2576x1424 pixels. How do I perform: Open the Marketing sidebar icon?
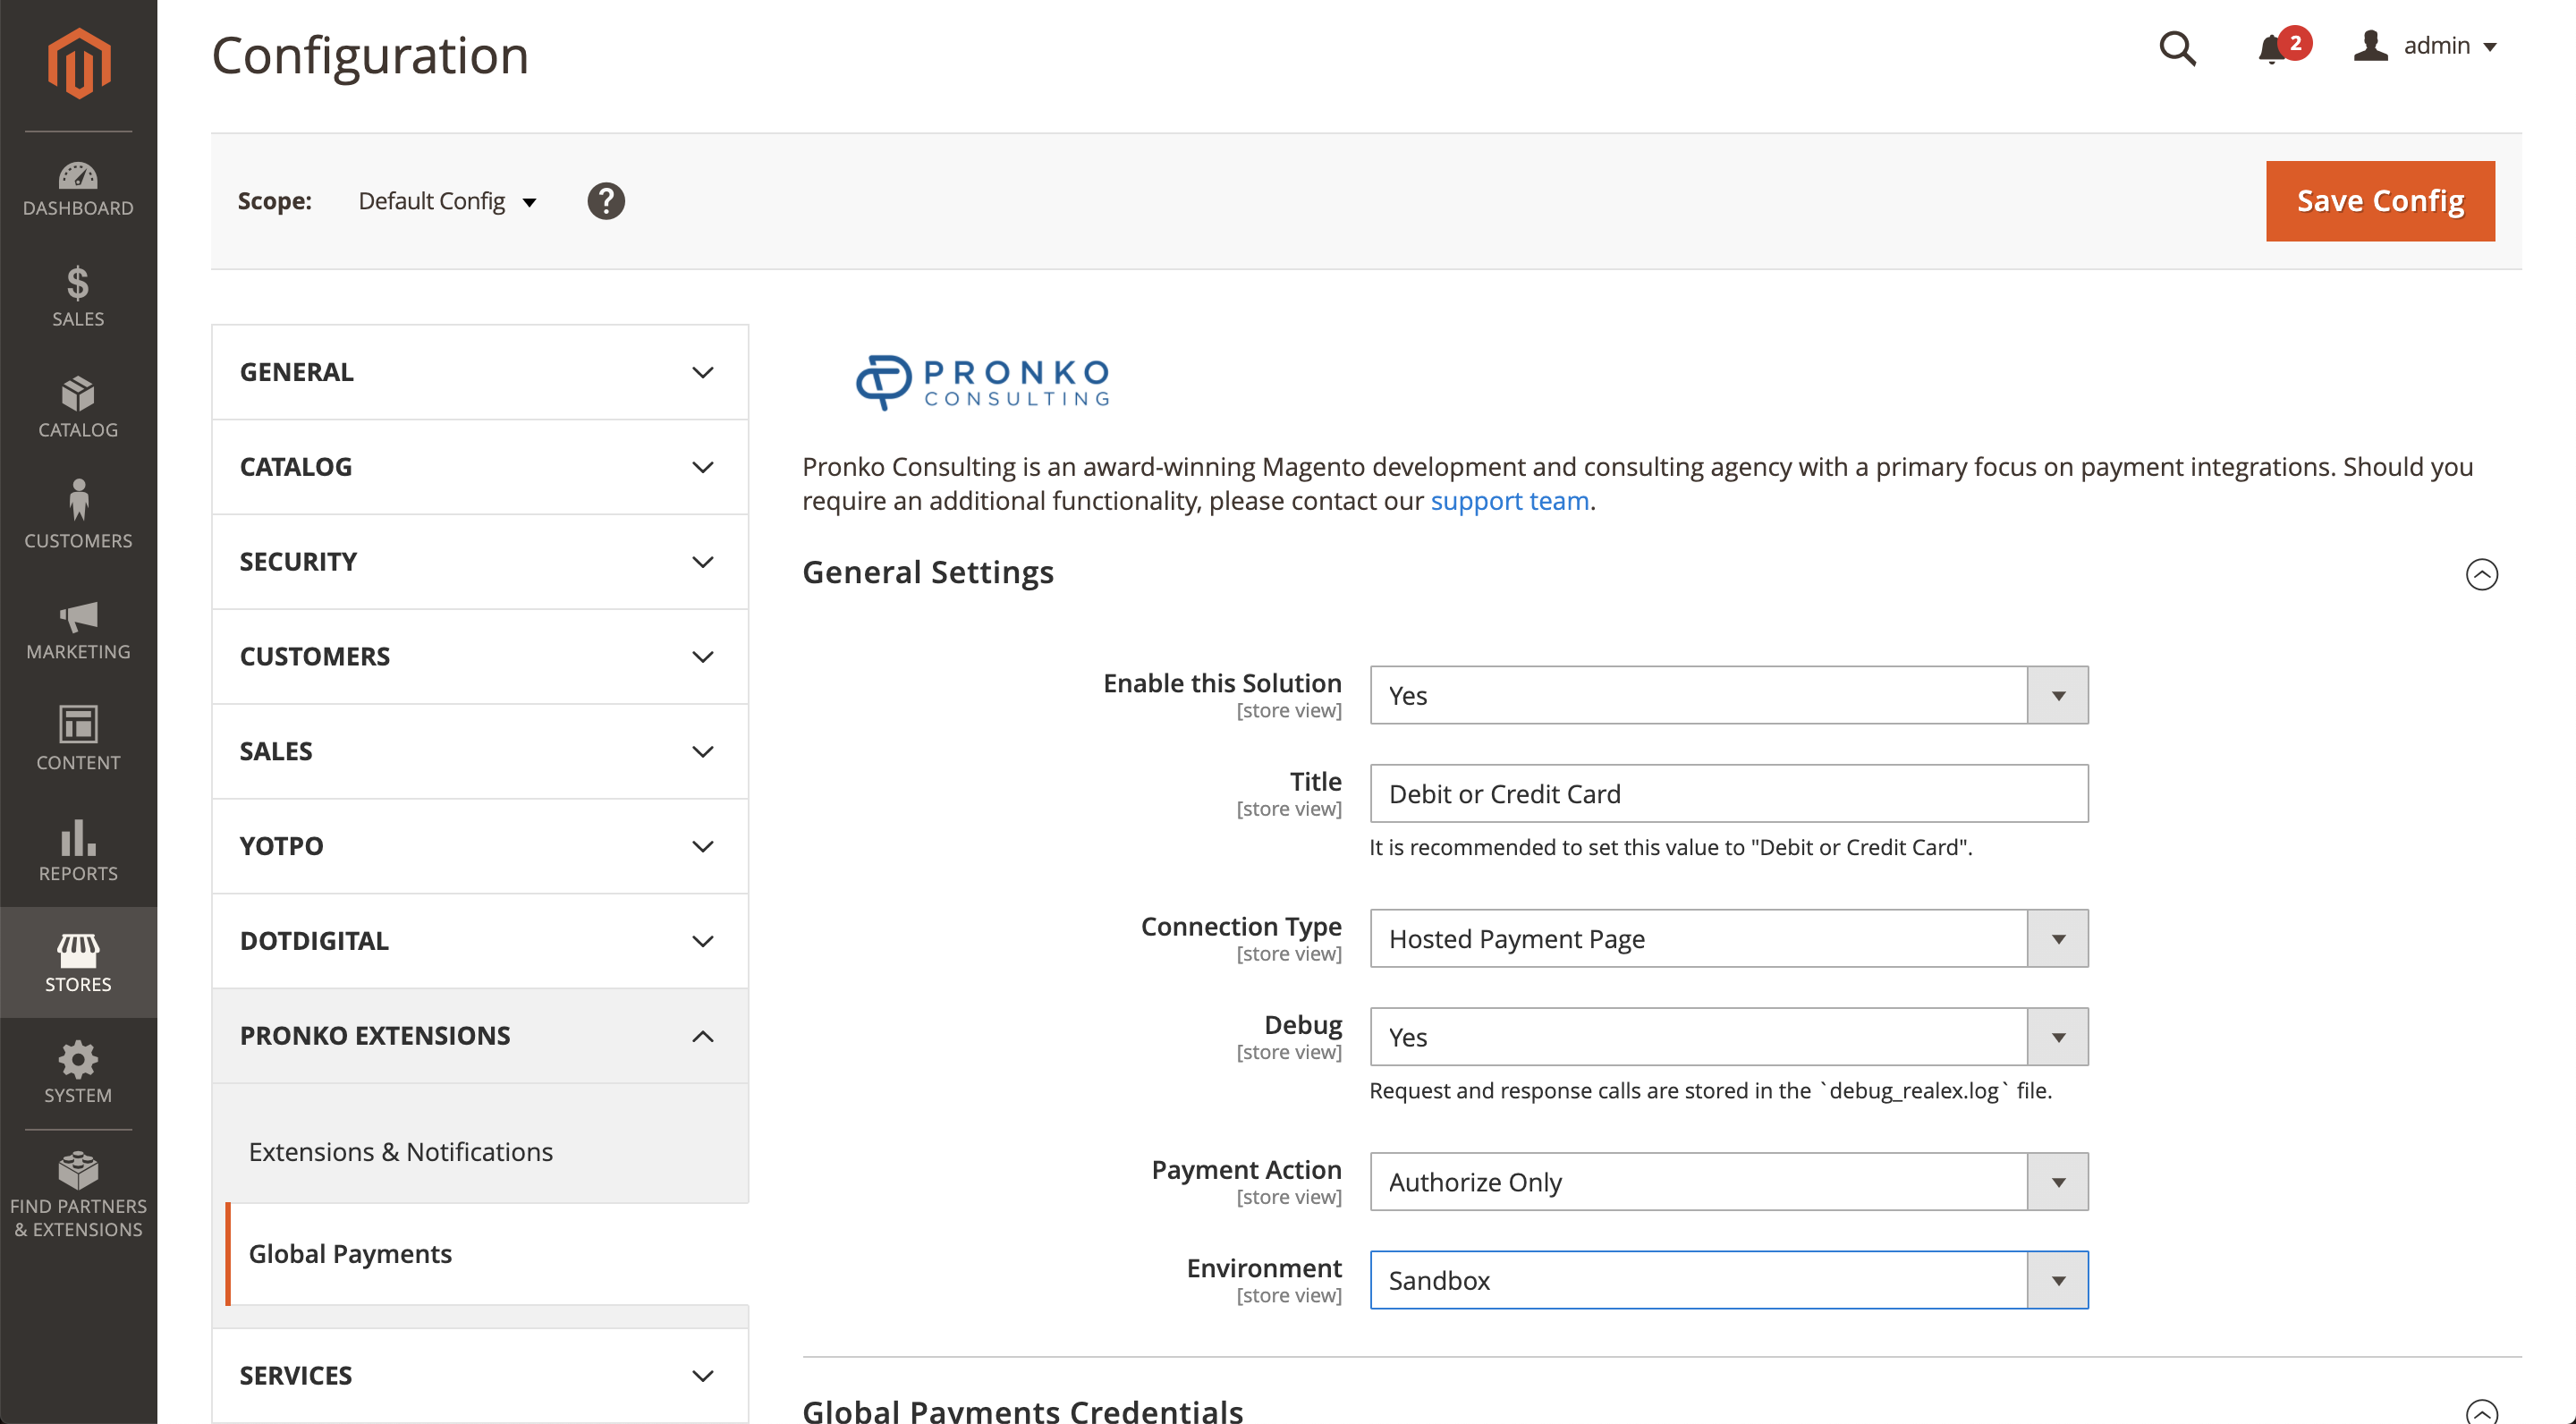pos(78,628)
